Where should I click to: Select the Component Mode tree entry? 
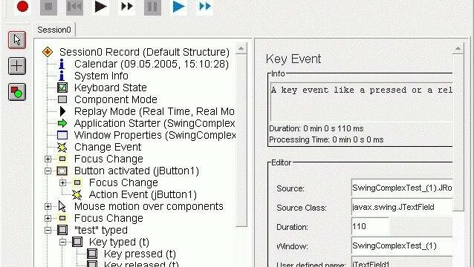(116, 99)
